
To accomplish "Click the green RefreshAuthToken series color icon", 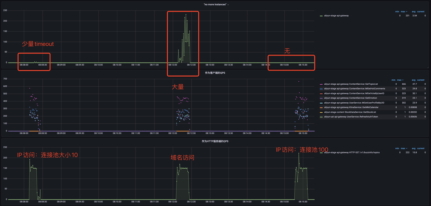I will click(321, 117).
